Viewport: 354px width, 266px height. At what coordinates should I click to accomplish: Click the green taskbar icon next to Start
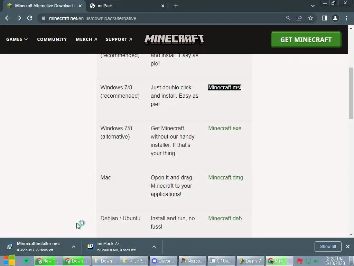pyautogui.click(x=26, y=260)
